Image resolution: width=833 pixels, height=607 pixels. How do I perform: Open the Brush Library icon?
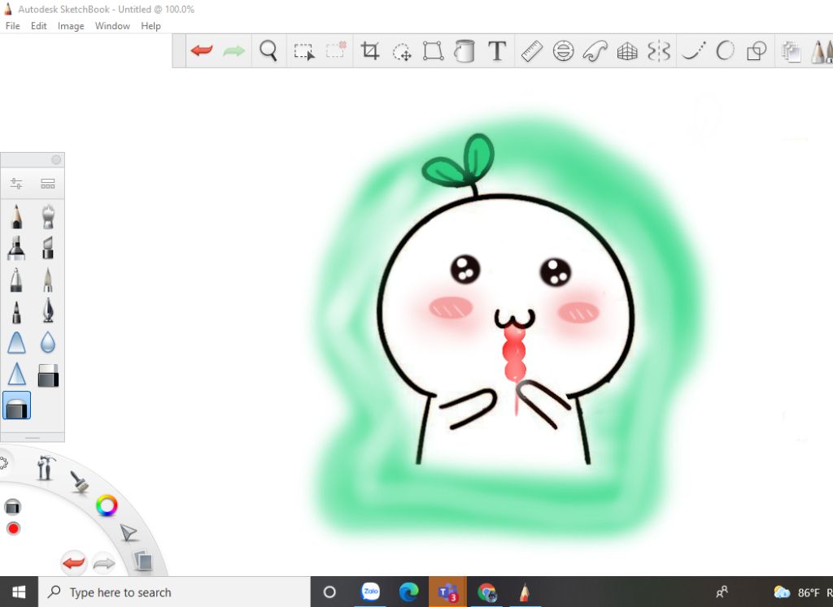coord(48,184)
